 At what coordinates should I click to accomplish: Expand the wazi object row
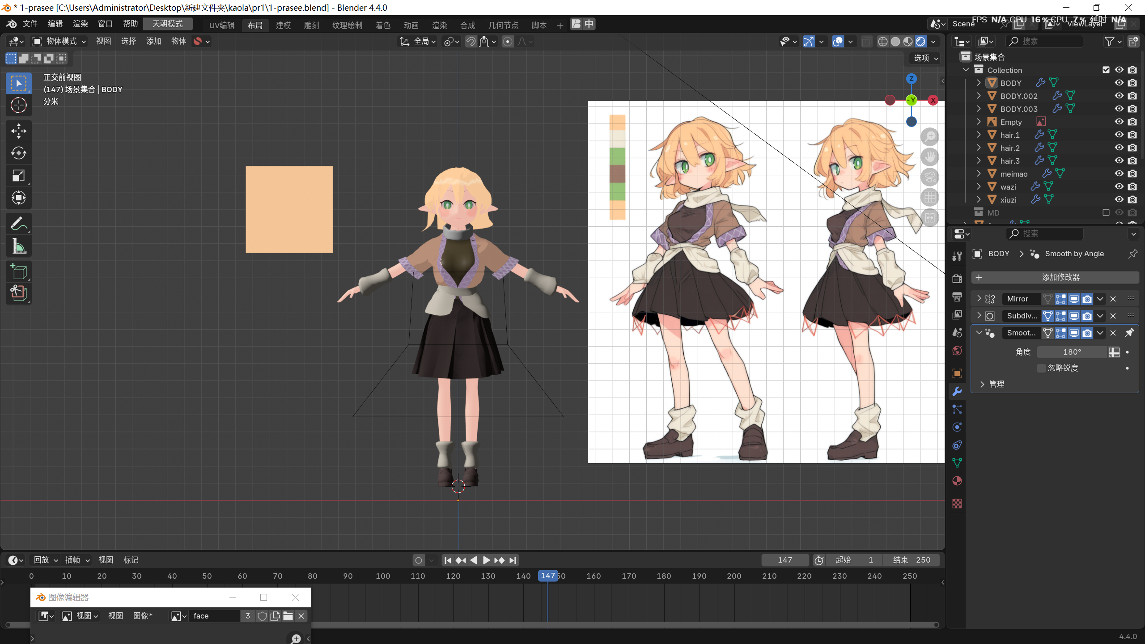(979, 186)
